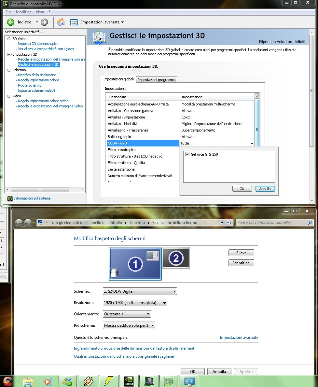This screenshot has width=318, height=387.
Task: Open the Più schermi dropdown
Action: point(129,325)
